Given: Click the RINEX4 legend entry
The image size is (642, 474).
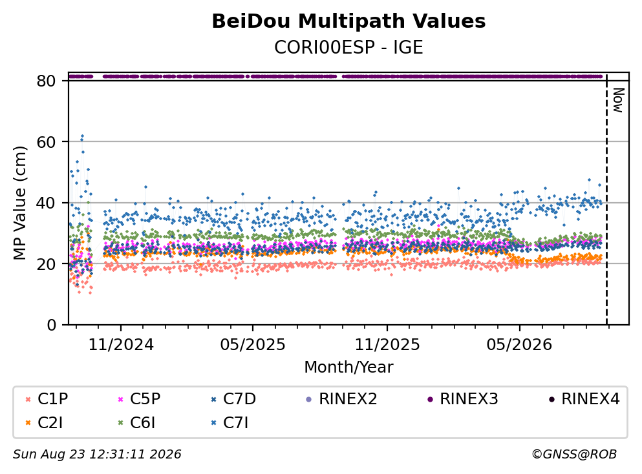Looking at the screenshot, I should click(x=584, y=398).
